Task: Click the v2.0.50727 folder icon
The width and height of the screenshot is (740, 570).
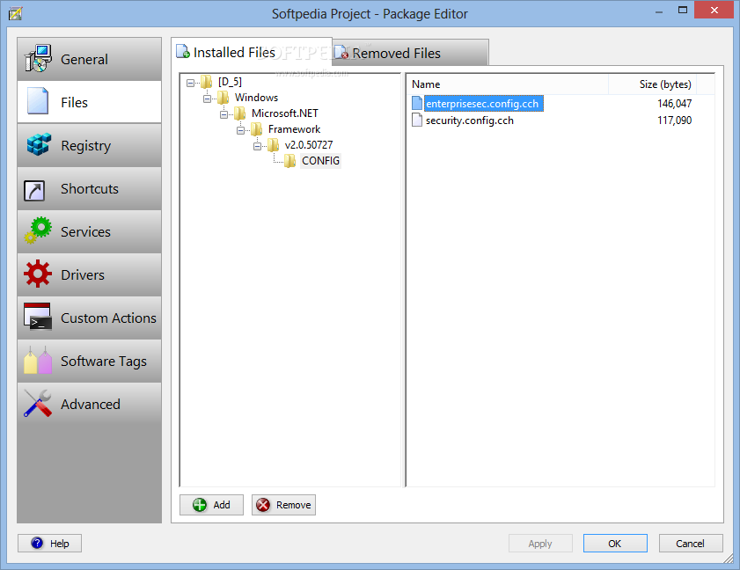Action: pos(274,145)
